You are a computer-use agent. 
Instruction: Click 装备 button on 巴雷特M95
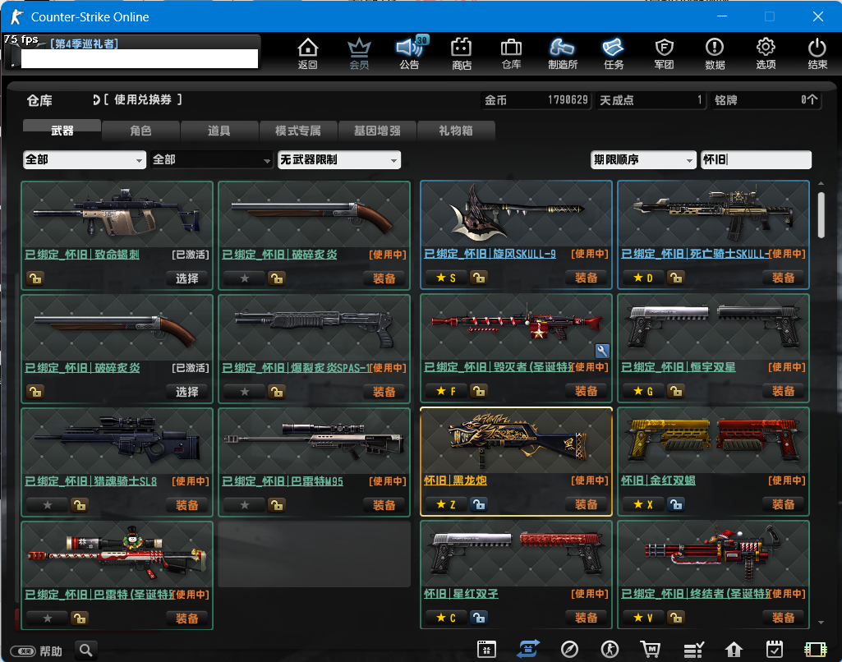coord(384,504)
